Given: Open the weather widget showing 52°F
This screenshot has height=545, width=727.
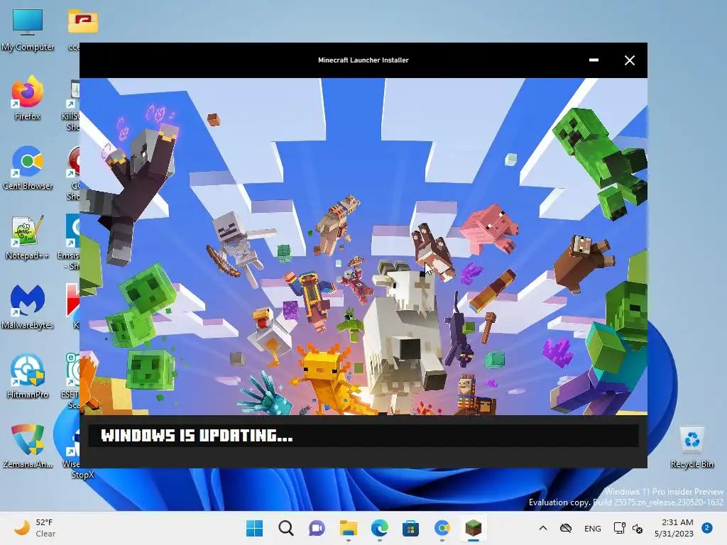Looking at the screenshot, I should pos(35,528).
